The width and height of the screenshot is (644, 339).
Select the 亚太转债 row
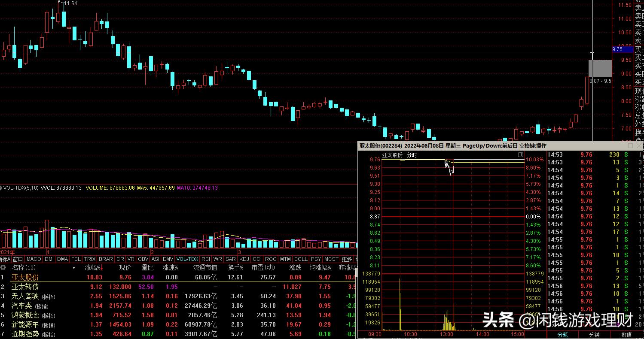25,287
